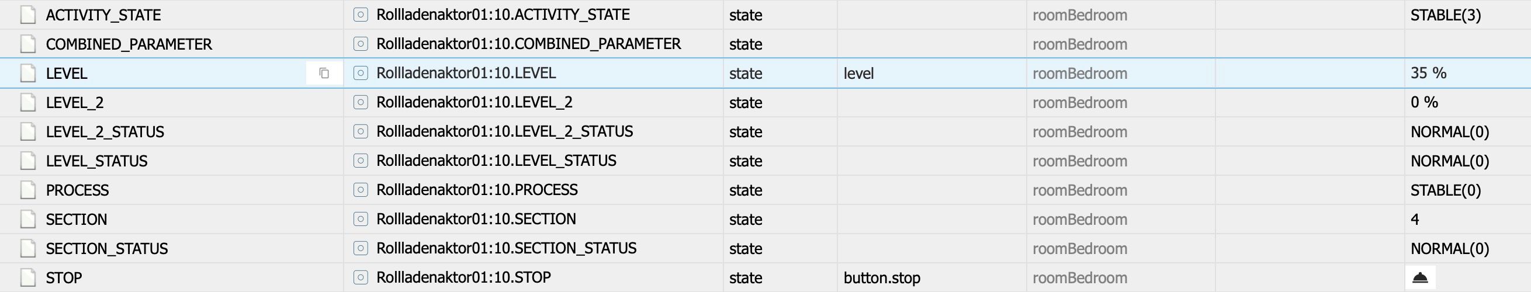Select the SECTION object name
Viewport: 1531px width, 292px height.
(76, 219)
